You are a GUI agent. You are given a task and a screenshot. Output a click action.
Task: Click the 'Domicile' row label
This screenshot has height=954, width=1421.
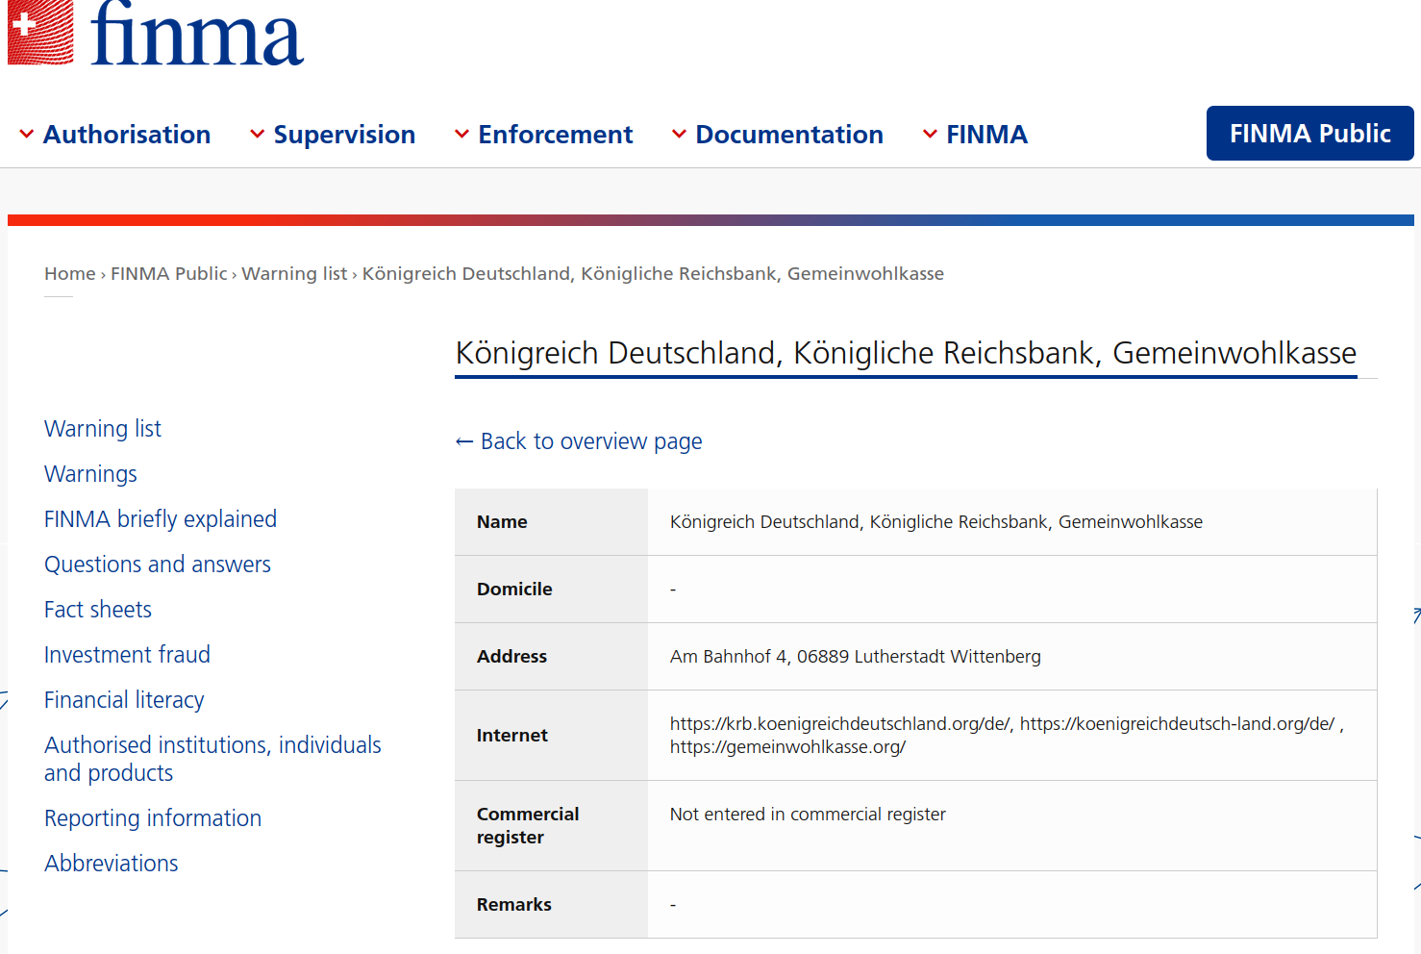tap(514, 590)
